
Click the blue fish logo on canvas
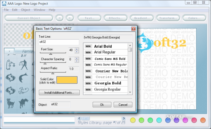145,43
